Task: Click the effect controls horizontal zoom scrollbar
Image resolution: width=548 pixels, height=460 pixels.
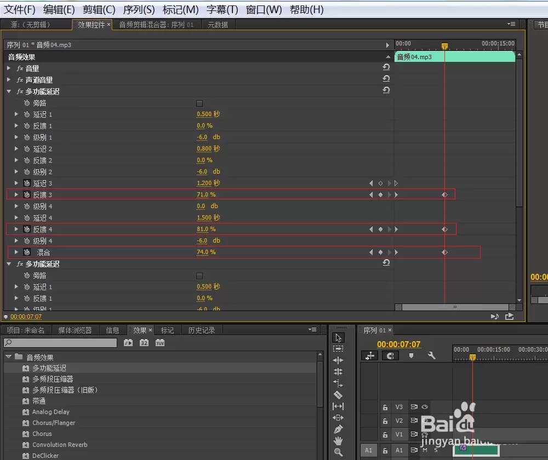Action: pos(455,307)
